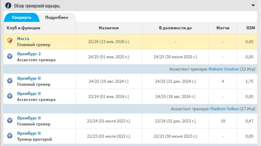Open Оренбург II link appointed 19 авг. 2024
The image size is (261, 146).
tap(29, 78)
